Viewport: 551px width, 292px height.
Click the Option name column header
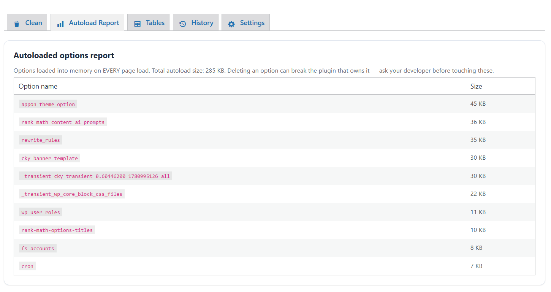point(38,86)
